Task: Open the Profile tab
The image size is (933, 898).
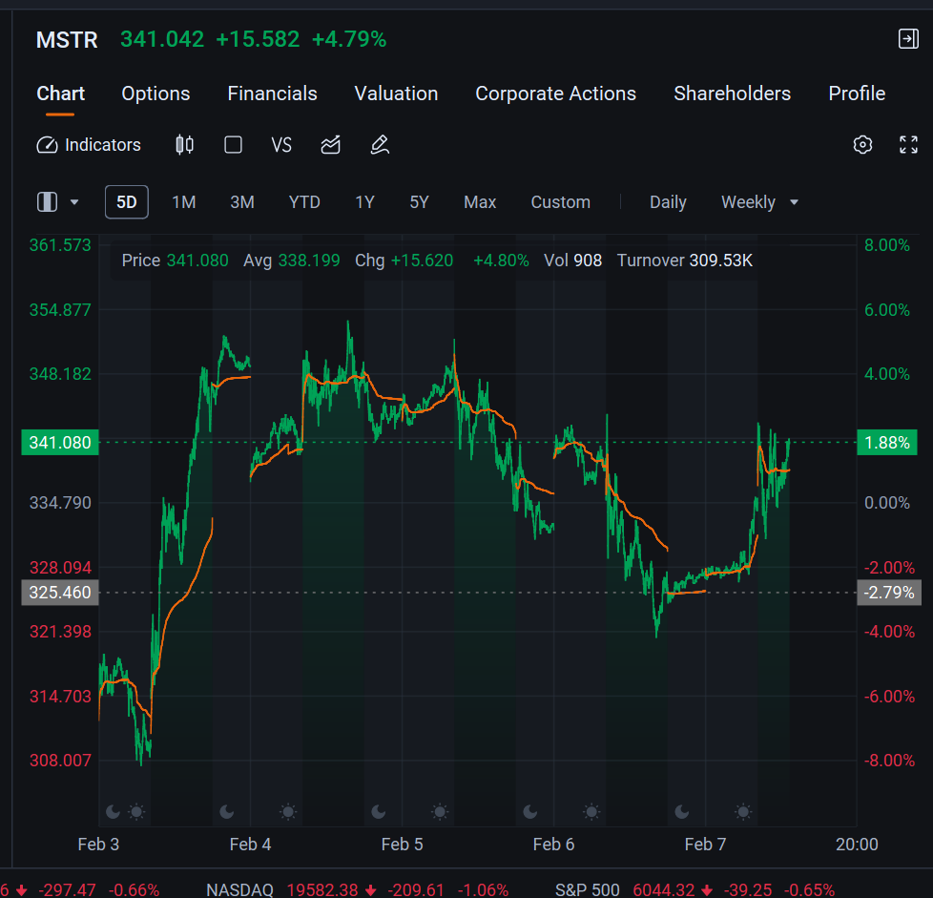Action: pos(857,94)
